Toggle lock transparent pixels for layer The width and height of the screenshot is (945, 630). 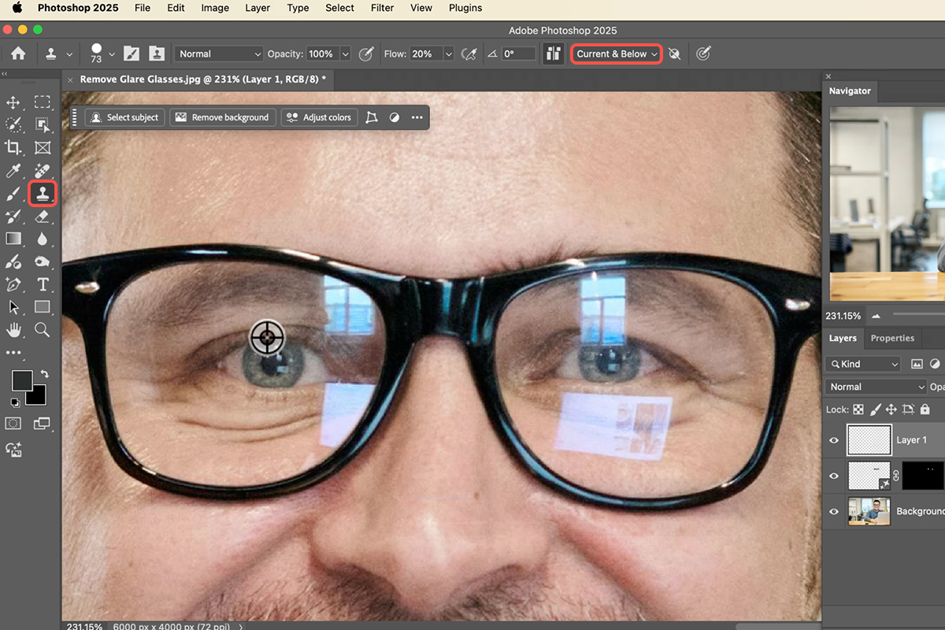click(858, 409)
